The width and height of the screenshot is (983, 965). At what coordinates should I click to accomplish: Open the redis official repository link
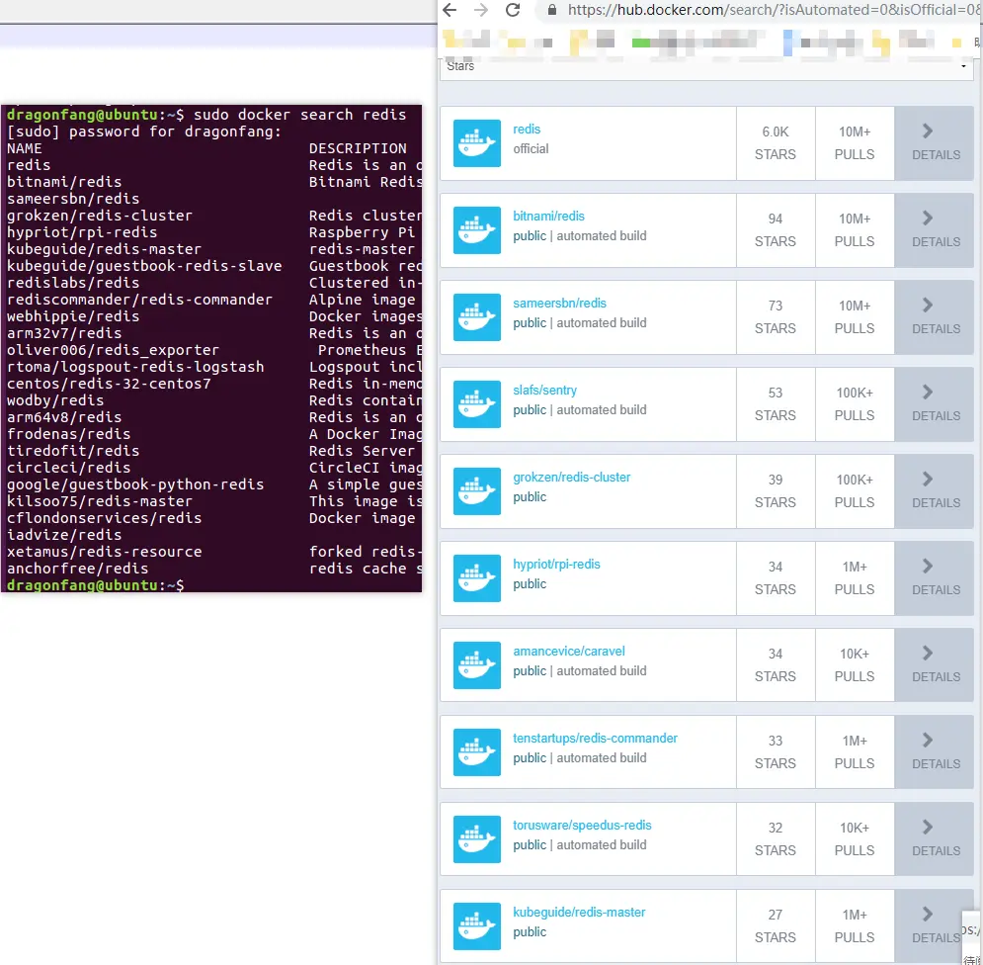point(527,130)
